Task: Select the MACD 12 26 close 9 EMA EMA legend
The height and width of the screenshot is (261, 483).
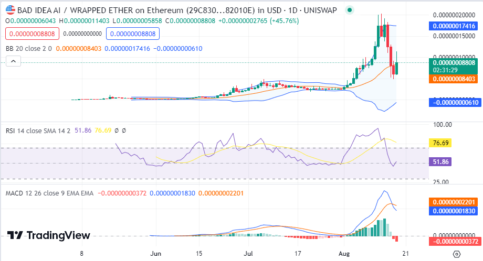Action: click(49, 193)
